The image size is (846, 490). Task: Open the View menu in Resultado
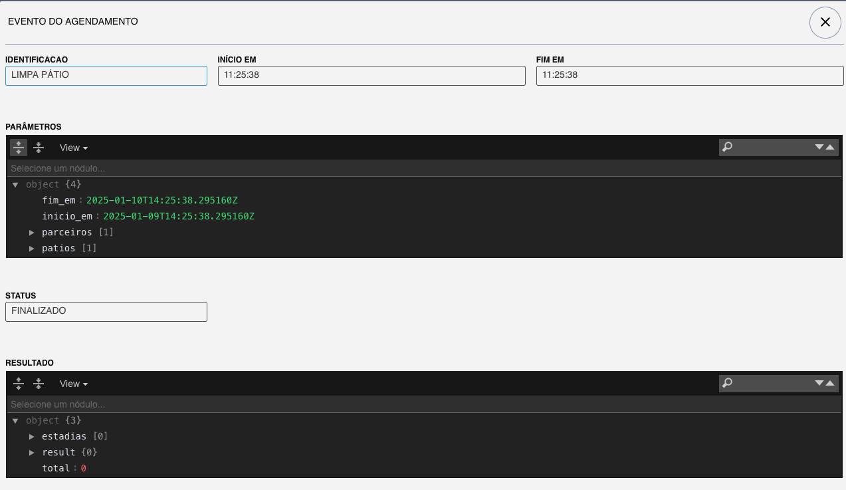73,384
